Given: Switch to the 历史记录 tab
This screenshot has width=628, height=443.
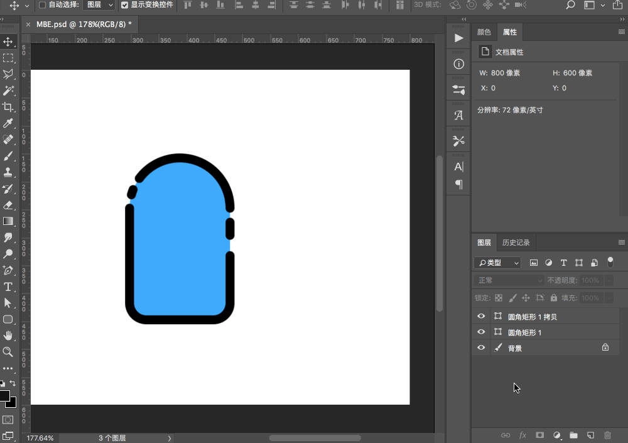Looking at the screenshot, I should pyautogui.click(x=516, y=243).
